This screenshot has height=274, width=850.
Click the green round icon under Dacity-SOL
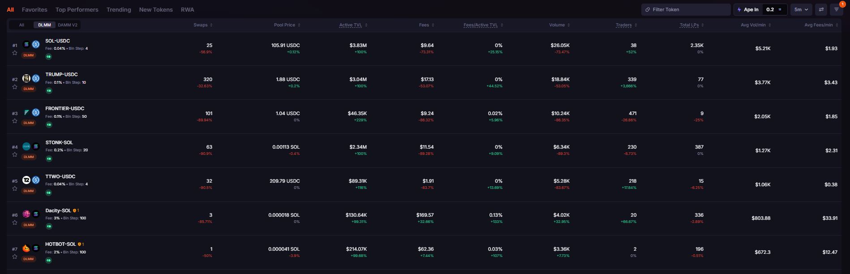pos(48,227)
